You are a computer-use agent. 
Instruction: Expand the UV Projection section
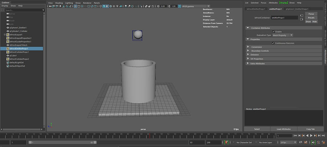248,59
